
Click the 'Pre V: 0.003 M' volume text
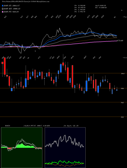101,8
